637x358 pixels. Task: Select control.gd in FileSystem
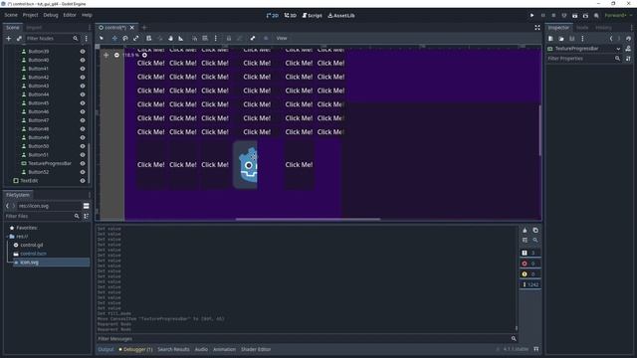coord(31,246)
